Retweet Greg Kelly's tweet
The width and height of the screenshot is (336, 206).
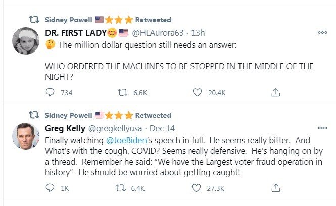pyautogui.click(x=122, y=188)
